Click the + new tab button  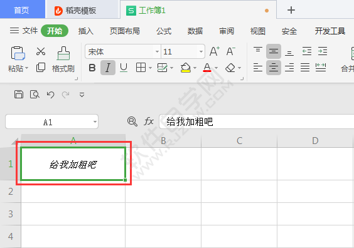click(x=291, y=10)
